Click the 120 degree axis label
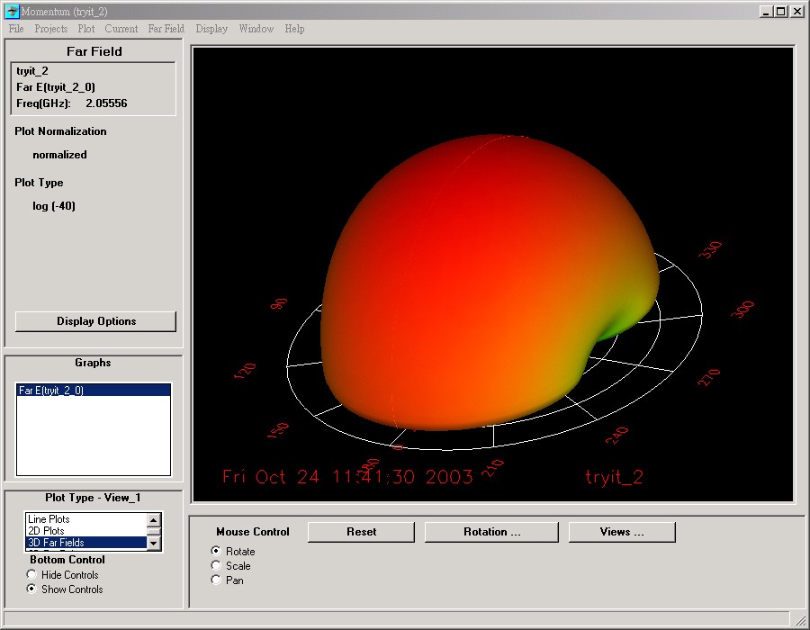Viewport: 810px width, 630px height. pos(245,370)
